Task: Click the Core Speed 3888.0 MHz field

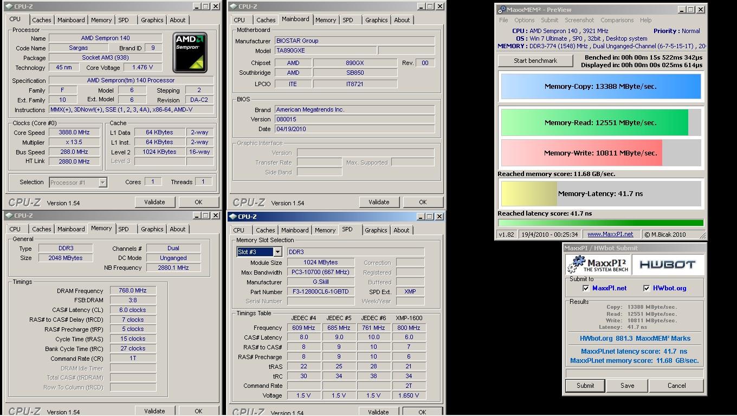Action: tap(74, 133)
